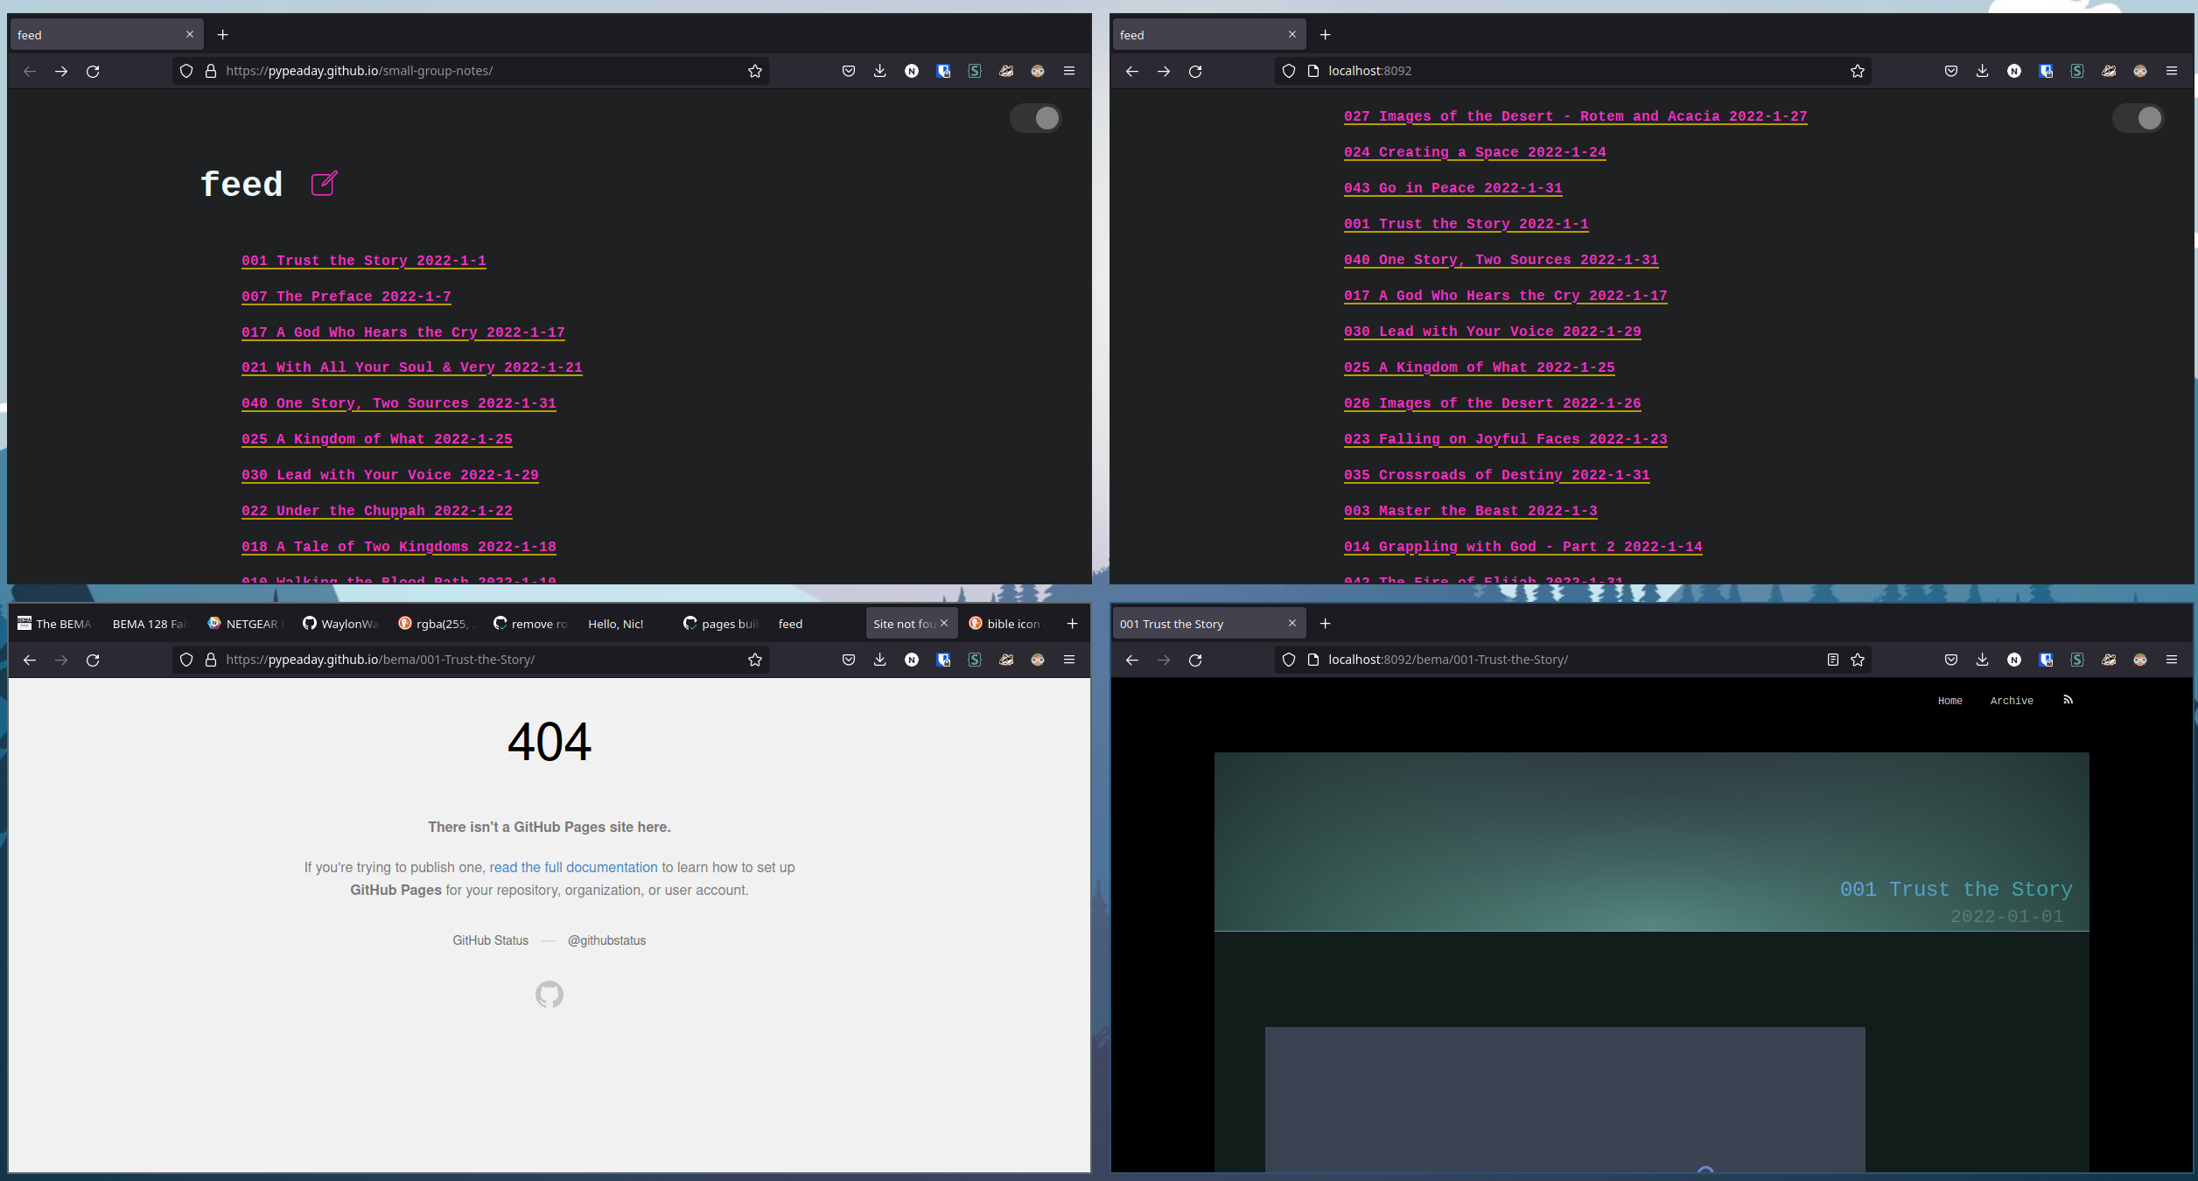Image resolution: width=2198 pixels, height=1181 pixels.
Task: Select the BEMA 128 tab
Action: point(149,624)
